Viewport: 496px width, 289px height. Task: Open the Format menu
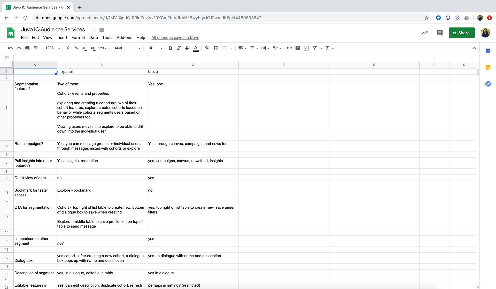[78, 37]
